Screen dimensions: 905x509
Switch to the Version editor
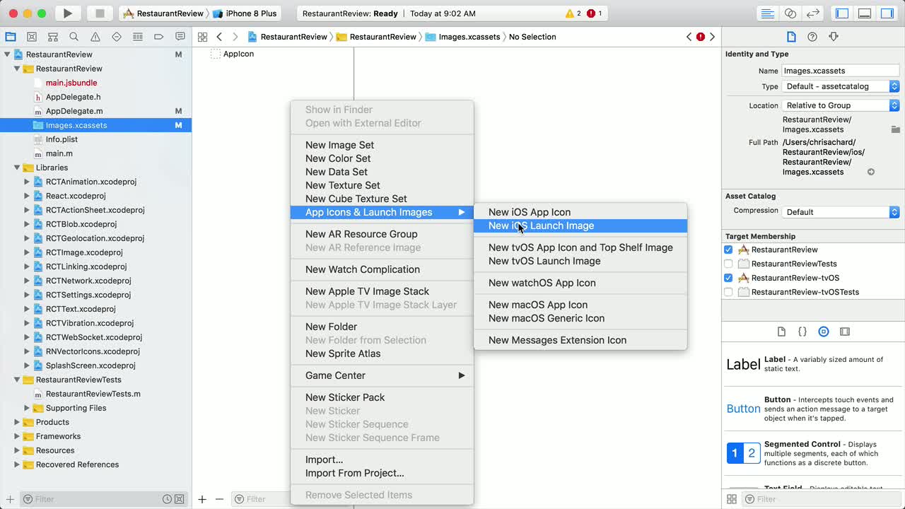coord(813,13)
